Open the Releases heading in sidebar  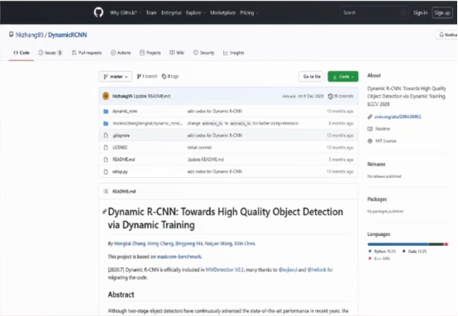(x=376, y=164)
